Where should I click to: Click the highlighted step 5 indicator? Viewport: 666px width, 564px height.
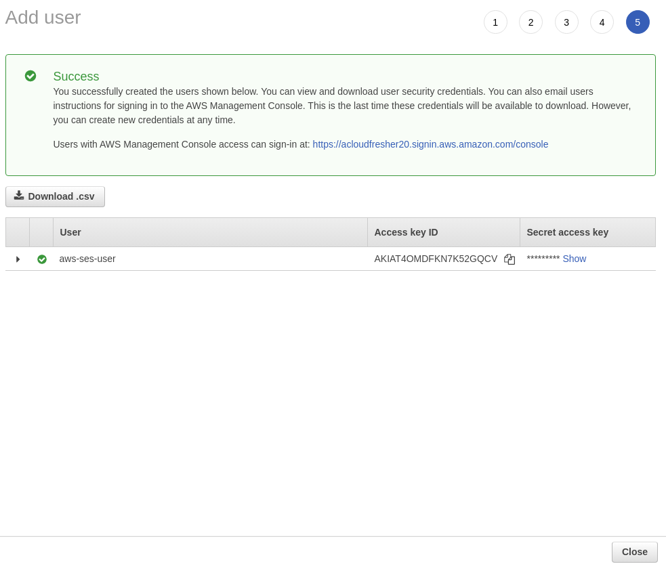(x=638, y=22)
